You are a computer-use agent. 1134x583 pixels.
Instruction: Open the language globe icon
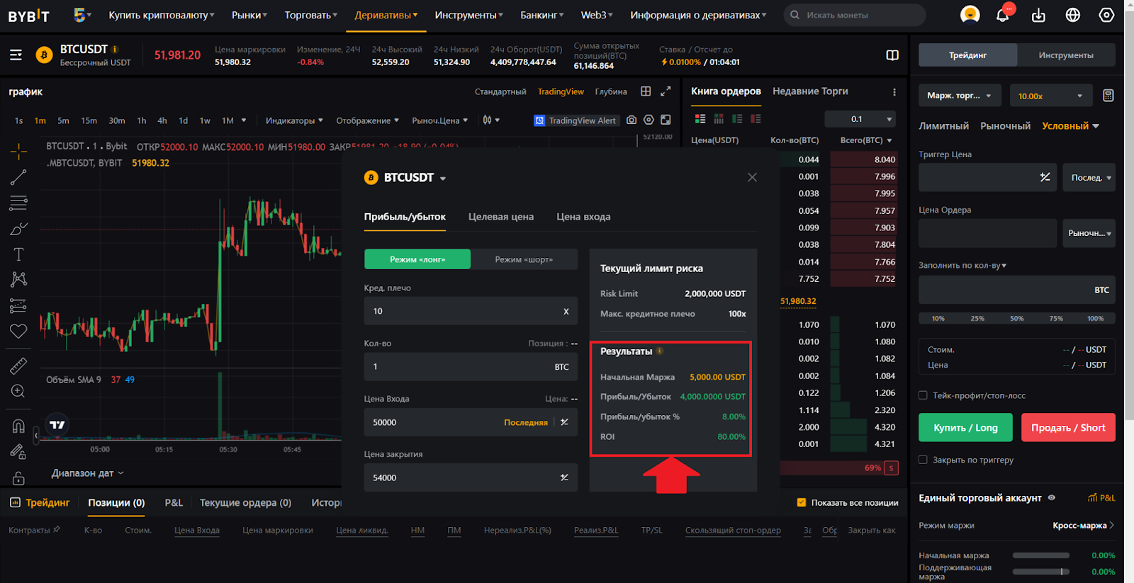point(1072,15)
